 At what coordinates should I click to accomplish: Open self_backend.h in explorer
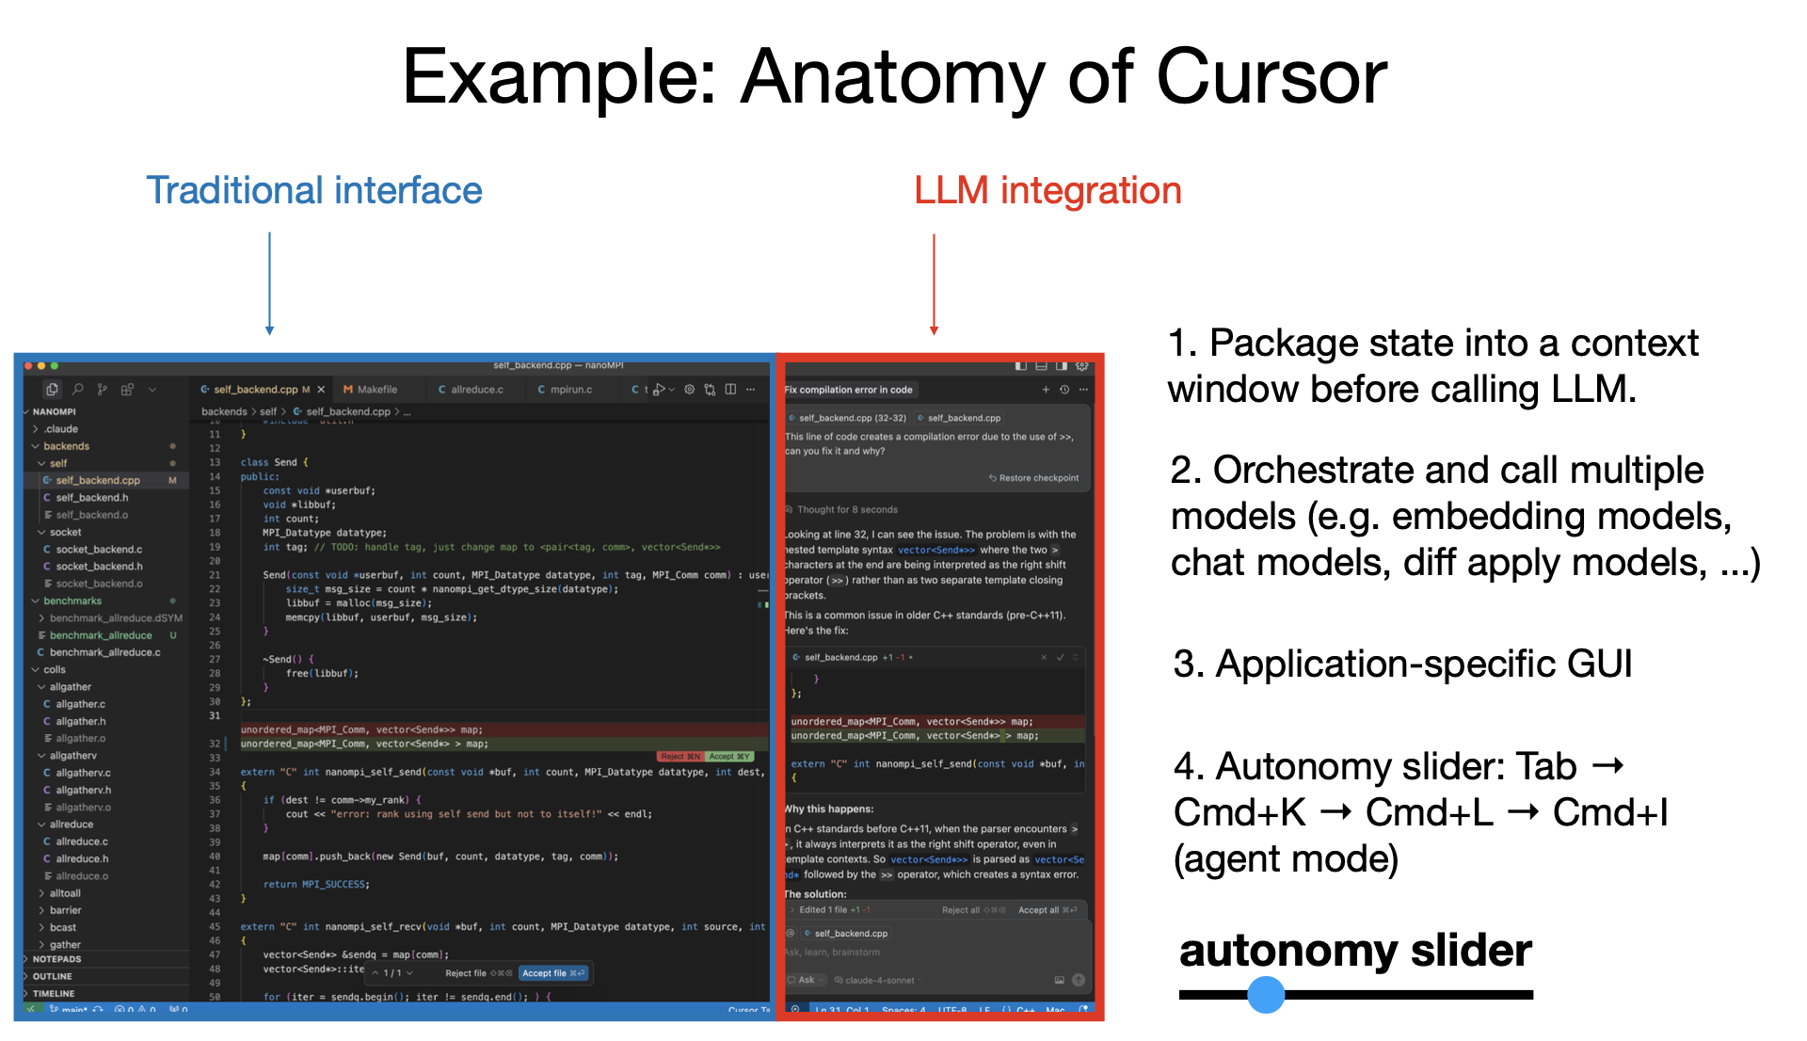click(104, 498)
